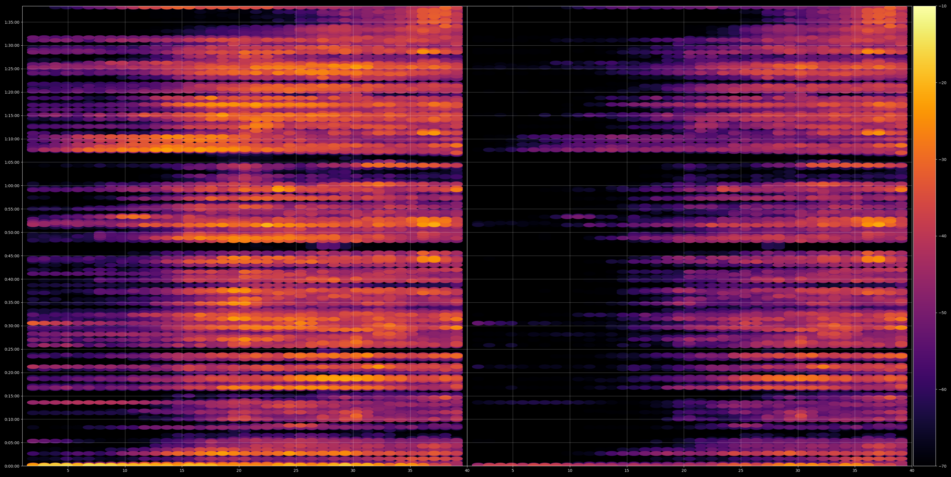Image resolution: width=951 pixels, height=477 pixels.
Task: Select x-axis label 40 between the heatmaps
Action: [467, 471]
